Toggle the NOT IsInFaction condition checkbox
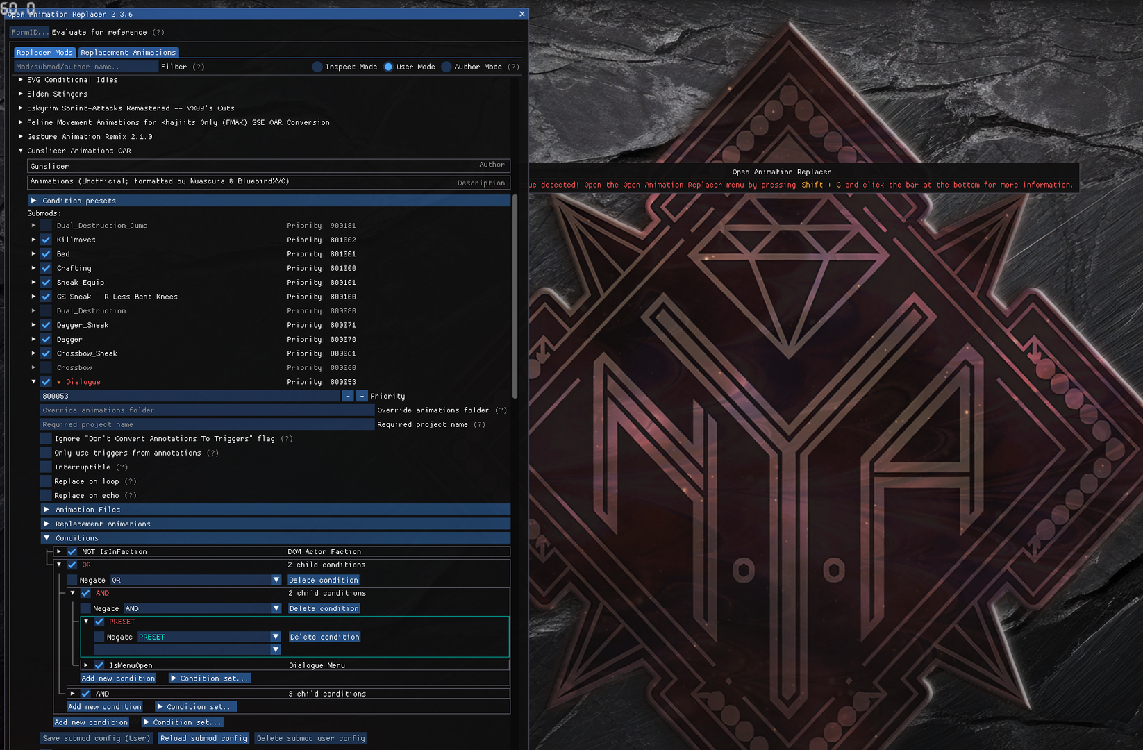The image size is (1143, 750). pos(72,552)
